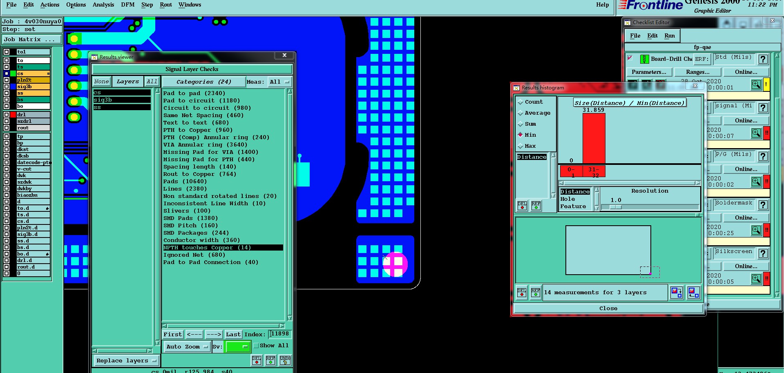
Task: Click REF icon in Results viewer
Action: point(270,360)
